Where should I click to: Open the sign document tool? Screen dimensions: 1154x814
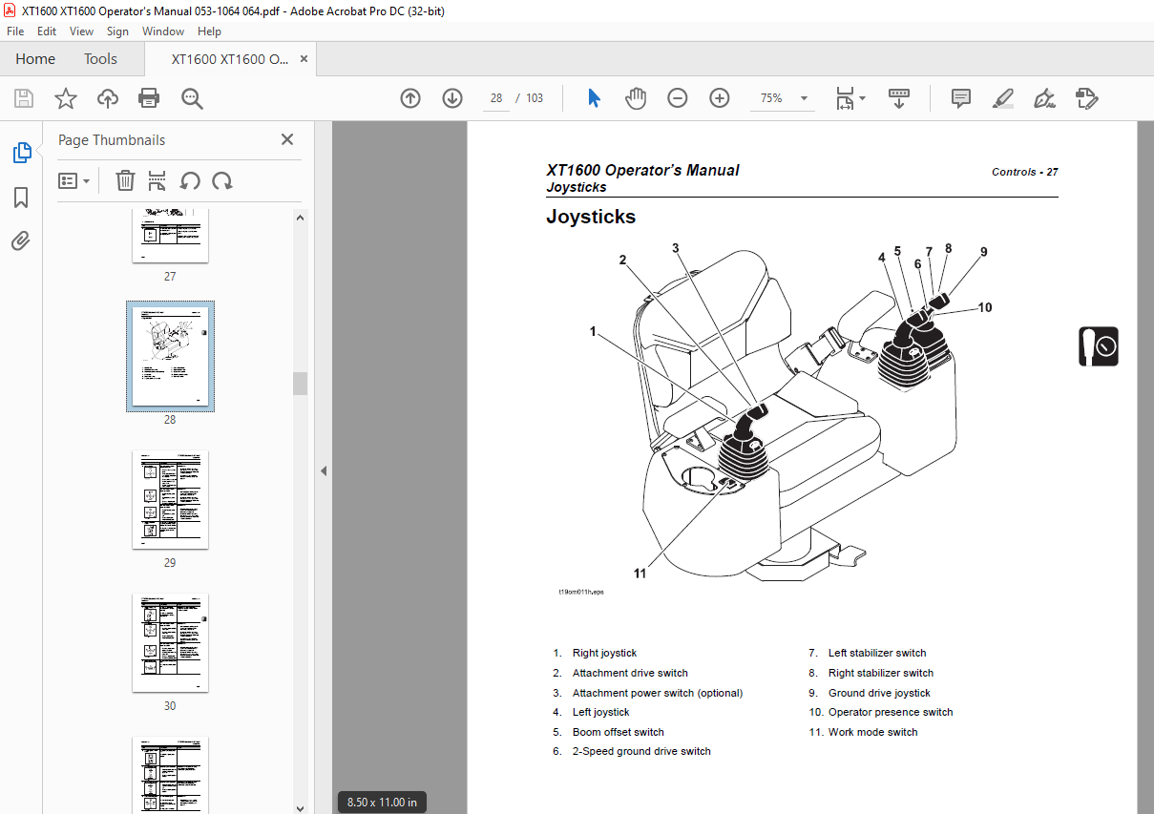tap(1045, 98)
